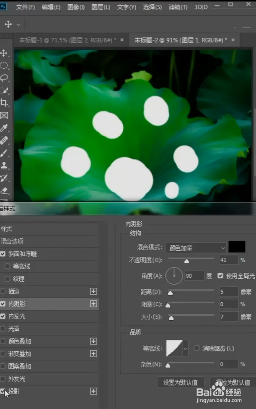Add another 渐变叠加 effect with plus

94,354
